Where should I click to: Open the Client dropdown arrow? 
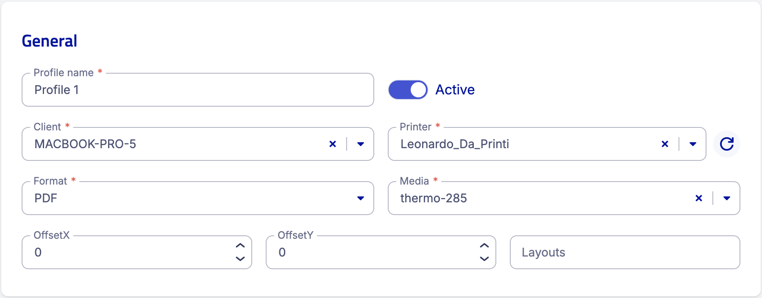361,144
